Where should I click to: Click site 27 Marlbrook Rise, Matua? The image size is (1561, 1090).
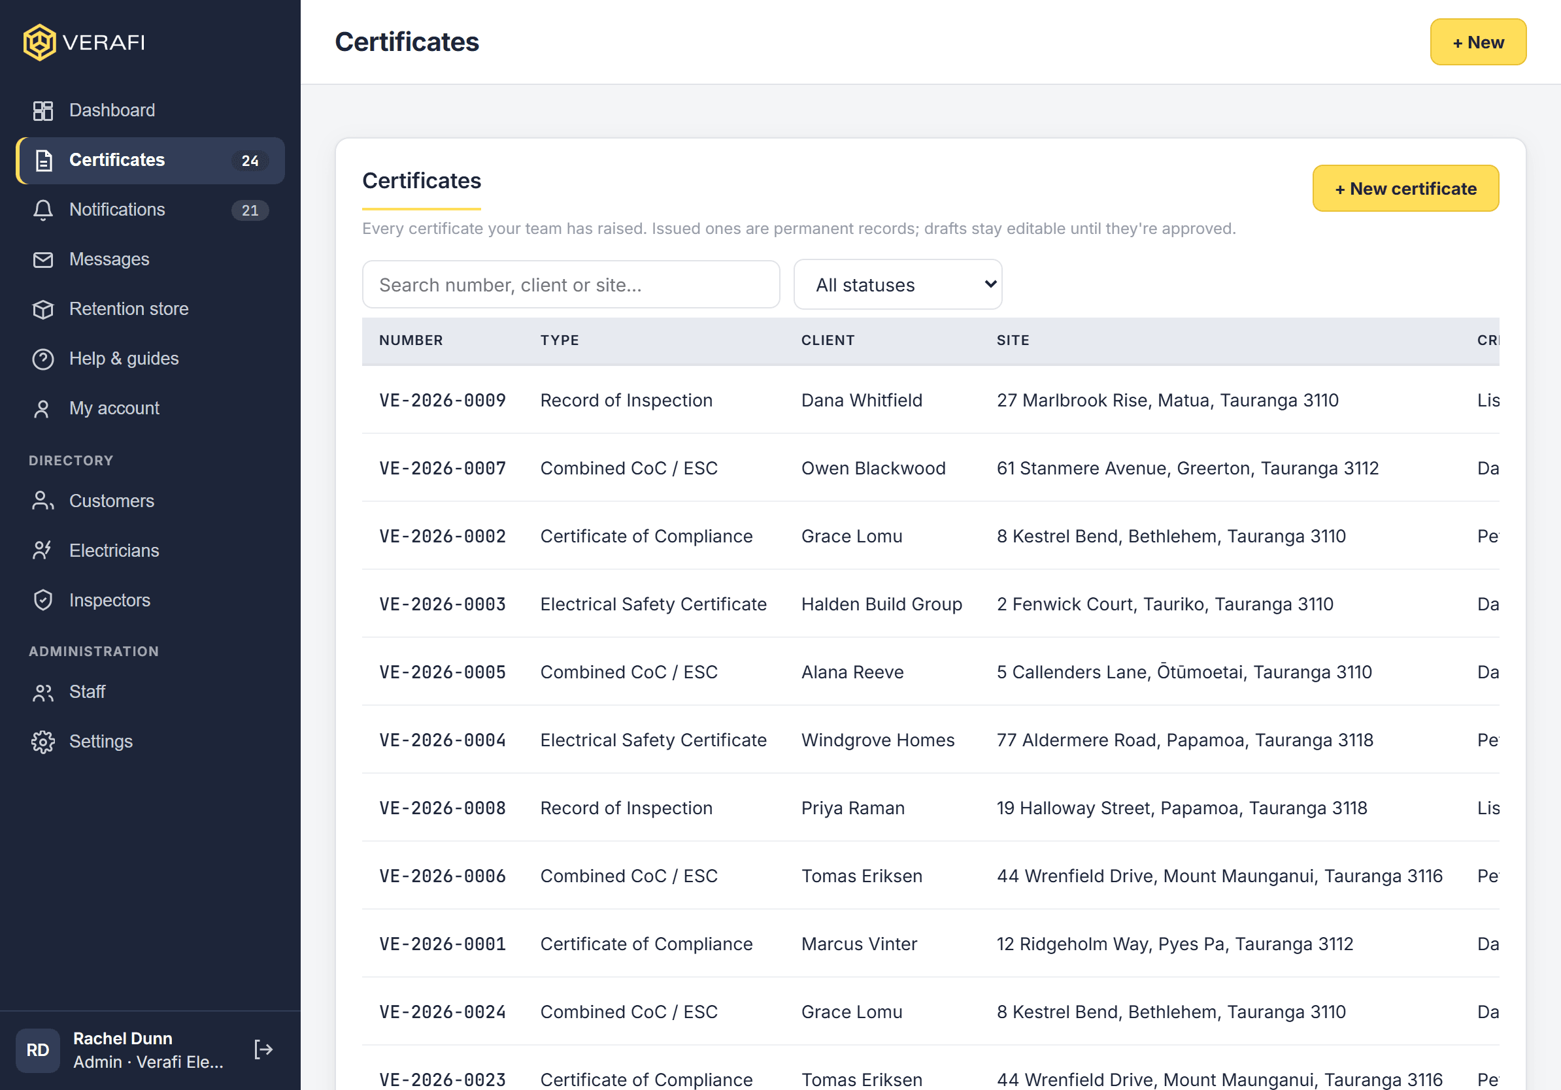pos(1167,401)
